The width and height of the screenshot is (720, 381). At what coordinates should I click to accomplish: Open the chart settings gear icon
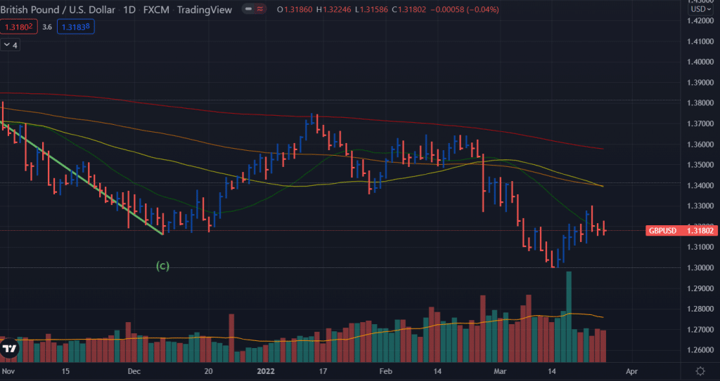[x=700, y=371]
